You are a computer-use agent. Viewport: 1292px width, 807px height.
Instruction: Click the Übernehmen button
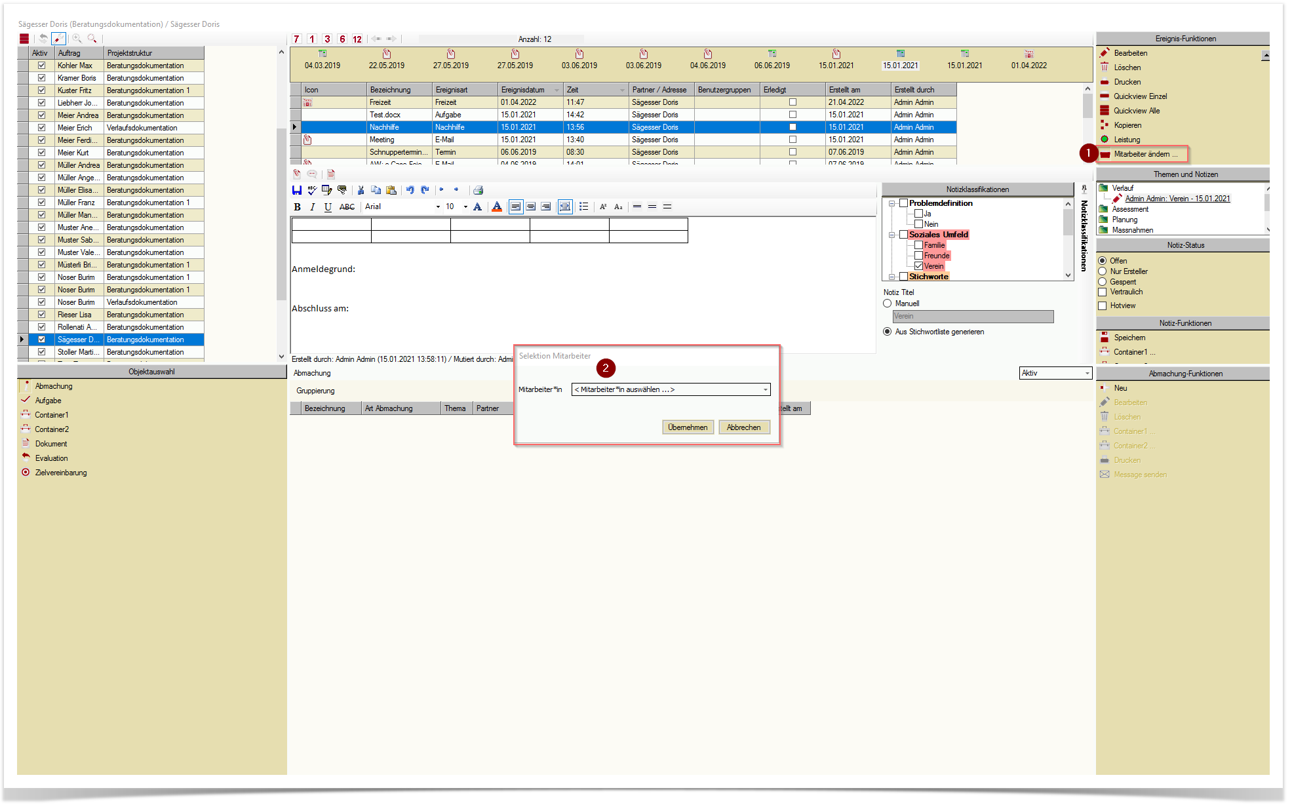pyautogui.click(x=688, y=427)
